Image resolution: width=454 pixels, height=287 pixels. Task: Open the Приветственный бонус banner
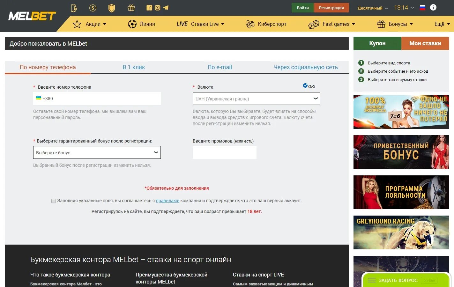pos(401,152)
